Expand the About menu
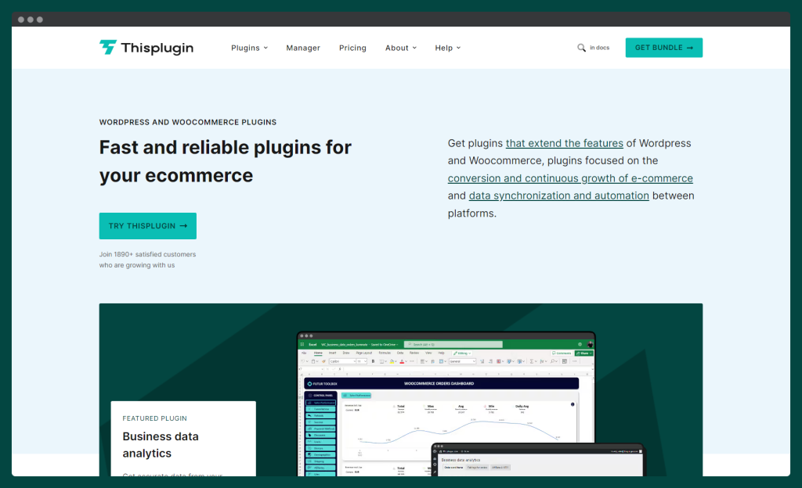Viewport: 802px width, 488px height. [x=400, y=48]
